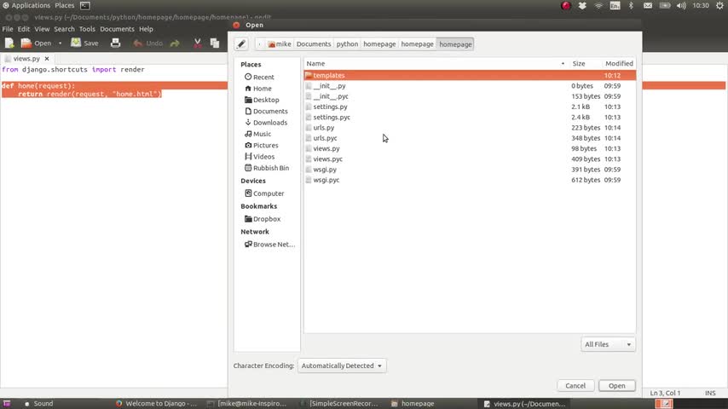Close the views.py tab
Screen dimensions: 728x409
(x=47, y=59)
